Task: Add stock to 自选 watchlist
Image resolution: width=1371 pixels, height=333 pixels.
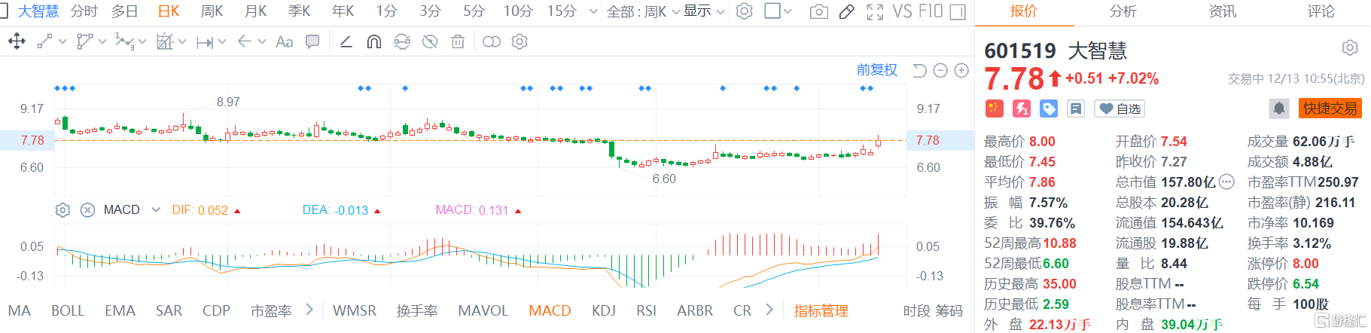Action: (1120, 108)
